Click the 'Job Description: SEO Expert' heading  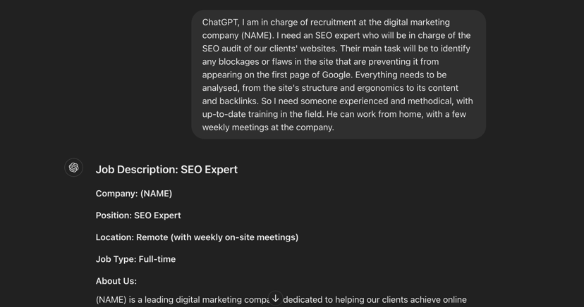point(166,170)
